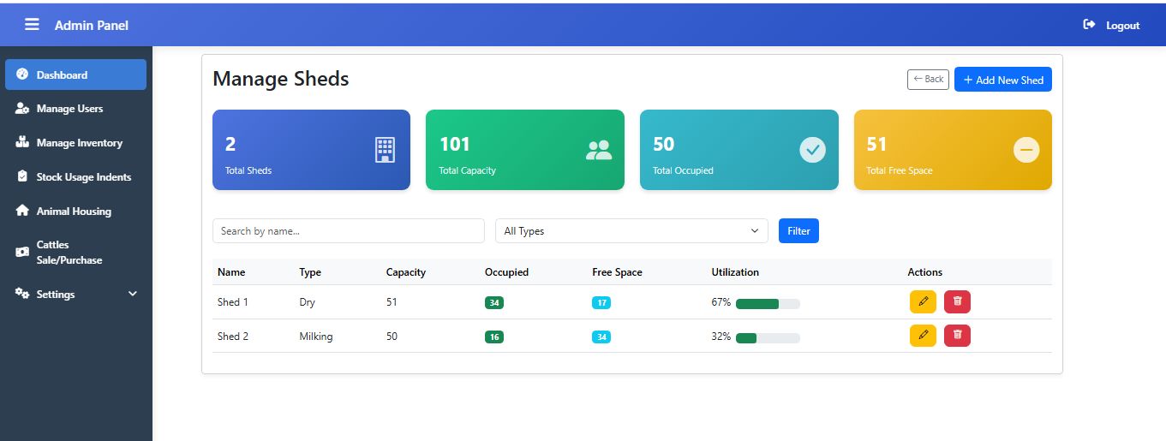Open Animal Housing menu item
The width and height of the screenshot is (1166, 441).
(75, 211)
